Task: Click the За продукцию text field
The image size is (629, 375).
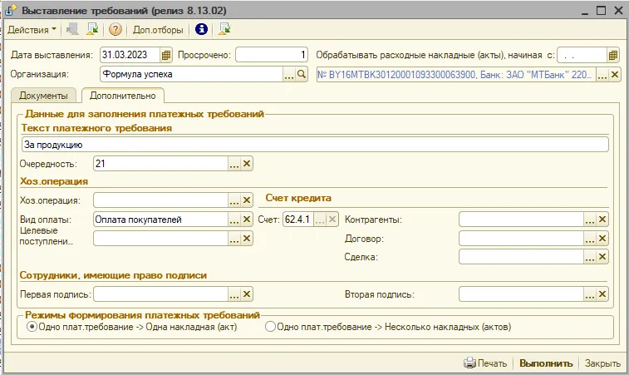Action: [x=315, y=145]
